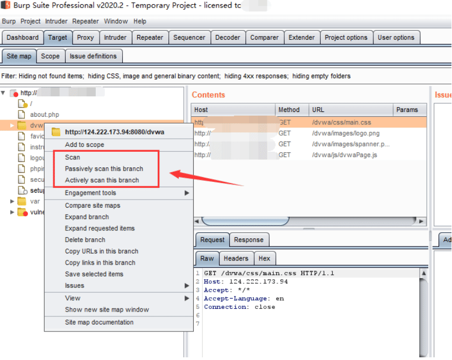Viewport: 452px width, 360px height.
Task: Click the vulnerabilities folder icon with red dot
Action: point(22,212)
